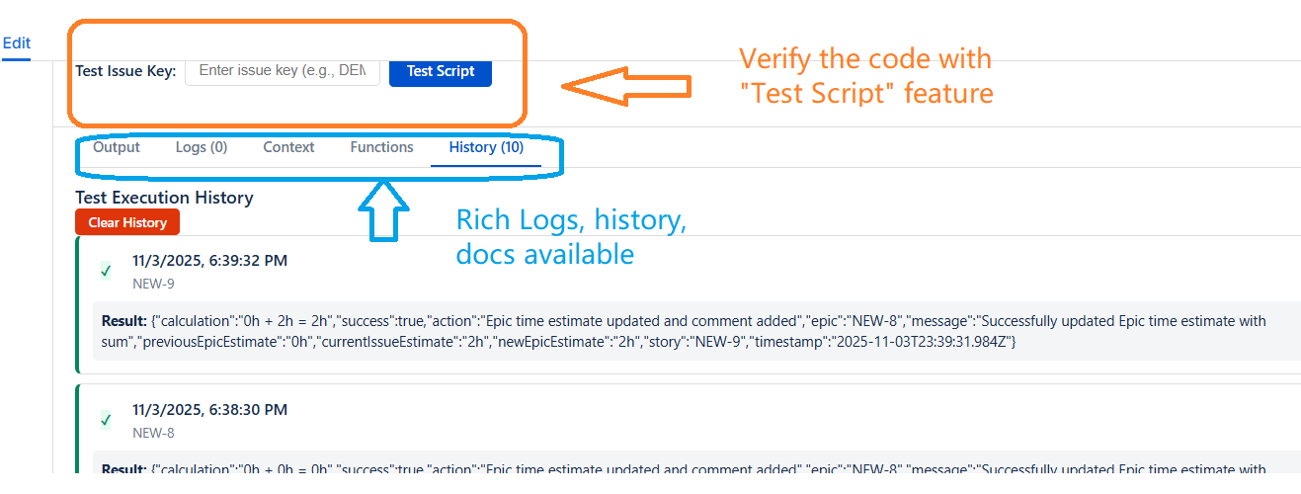1301x494 pixels.
Task: Click the green checkmark icon for NEW-9
Action: point(106,271)
